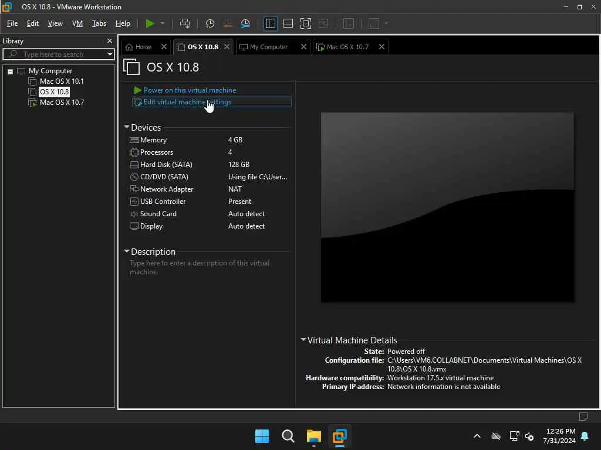601x450 pixels.
Task: Close the Mac OS X 10.7 tab
Action: pyautogui.click(x=381, y=47)
